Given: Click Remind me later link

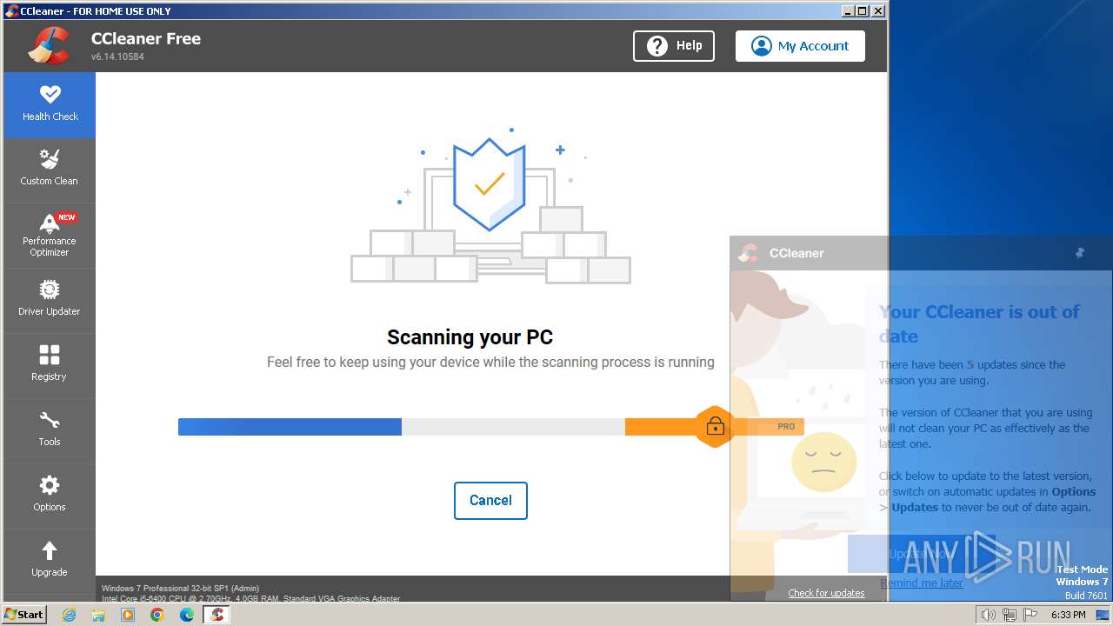Looking at the screenshot, I should [921, 583].
